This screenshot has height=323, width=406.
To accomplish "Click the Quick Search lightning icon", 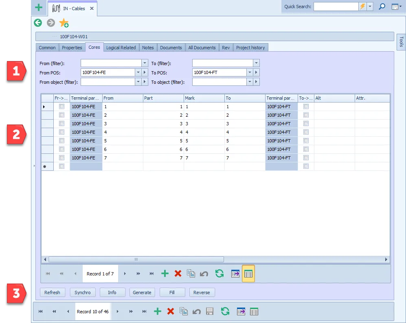I will click(x=362, y=7).
